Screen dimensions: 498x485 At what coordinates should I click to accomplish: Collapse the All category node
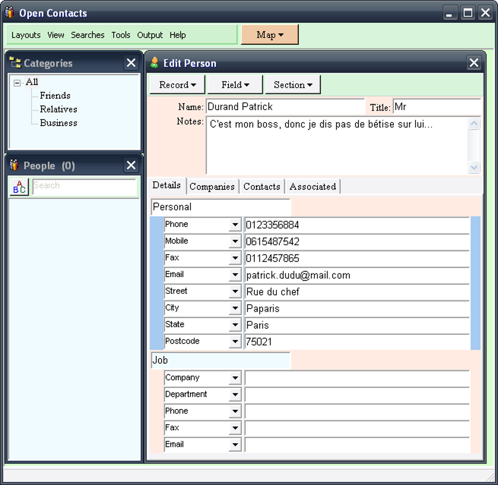pyautogui.click(x=17, y=82)
